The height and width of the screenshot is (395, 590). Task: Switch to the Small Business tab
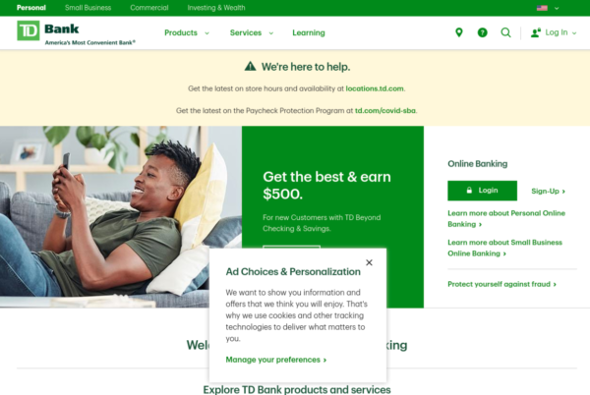88,8
